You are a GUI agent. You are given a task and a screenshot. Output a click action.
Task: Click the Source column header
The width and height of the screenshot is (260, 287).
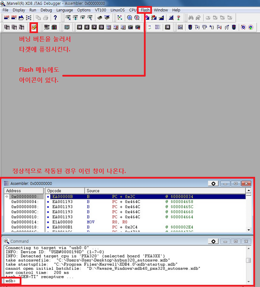(165, 191)
